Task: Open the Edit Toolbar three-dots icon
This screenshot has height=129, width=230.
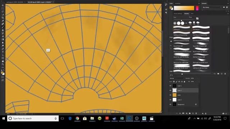Action: pyautogui.click(x=3, y=67)
